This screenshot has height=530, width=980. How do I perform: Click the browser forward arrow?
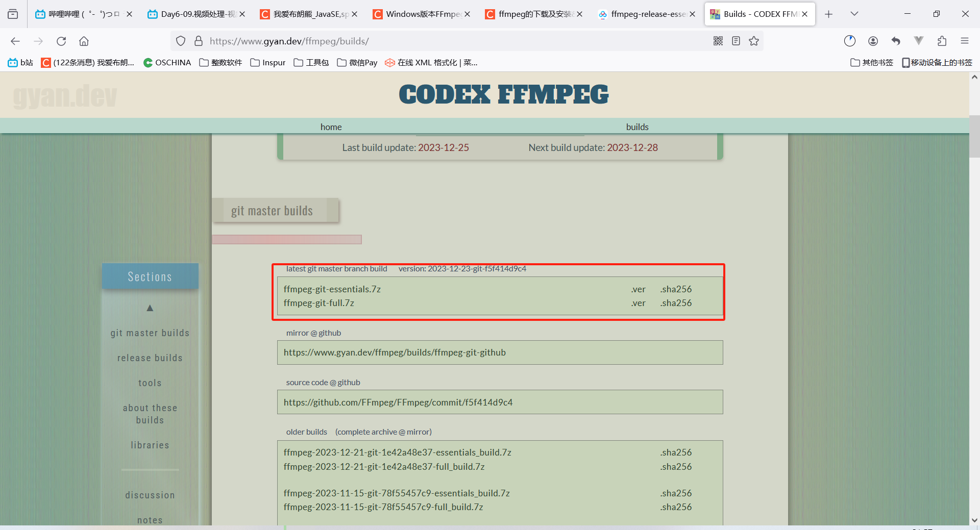[x=38, y=41]
